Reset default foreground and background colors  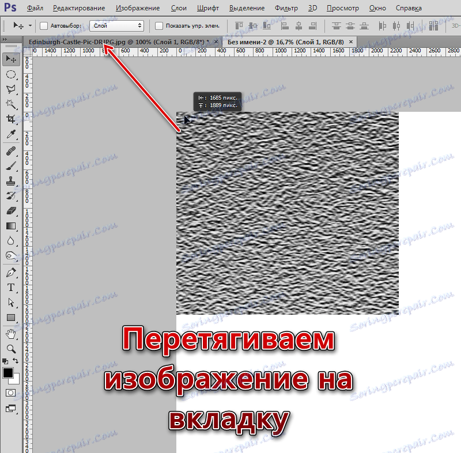[5, 361]
